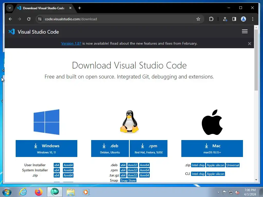This screenshot has height=197, width=263.
Task: Click the Linux Tux penguin image
Action: coord(129,122)
